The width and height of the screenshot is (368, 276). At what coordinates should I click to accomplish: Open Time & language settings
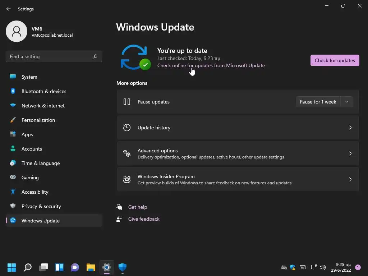54,163
